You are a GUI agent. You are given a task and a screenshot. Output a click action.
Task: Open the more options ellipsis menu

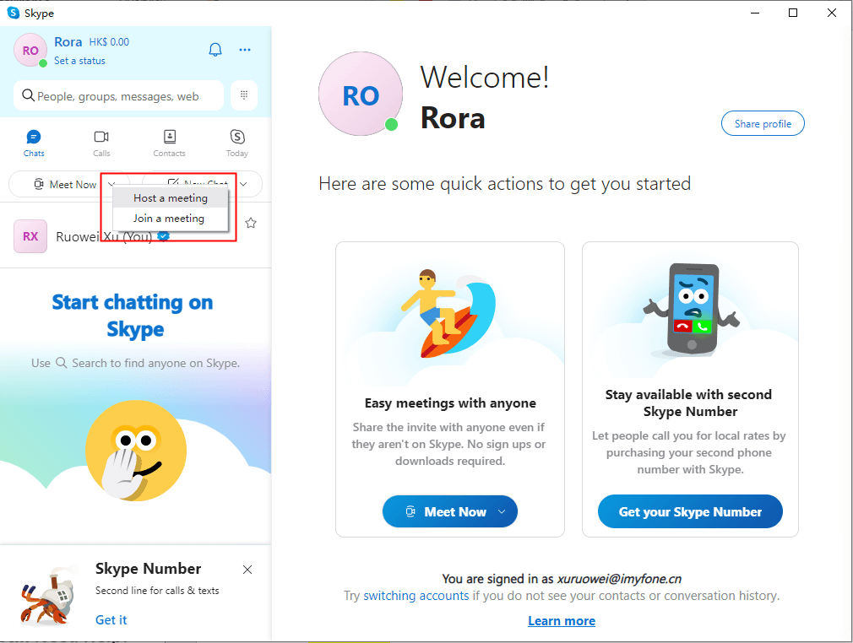coord(245,50)
